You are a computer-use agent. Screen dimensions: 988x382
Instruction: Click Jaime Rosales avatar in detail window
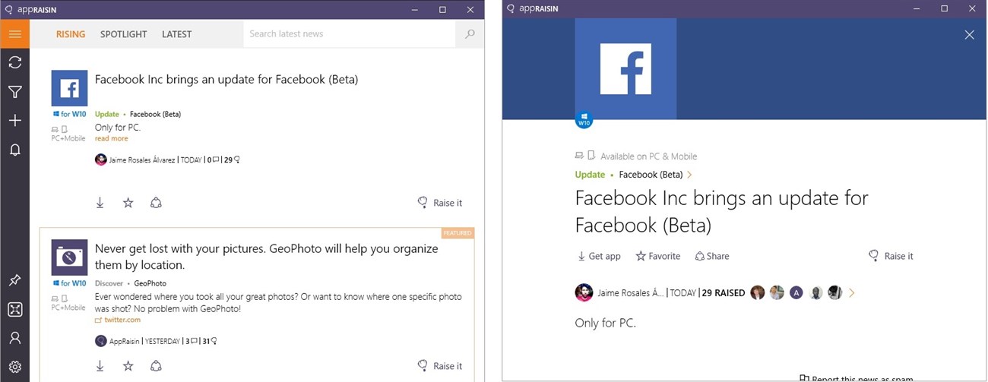point(584,292)
